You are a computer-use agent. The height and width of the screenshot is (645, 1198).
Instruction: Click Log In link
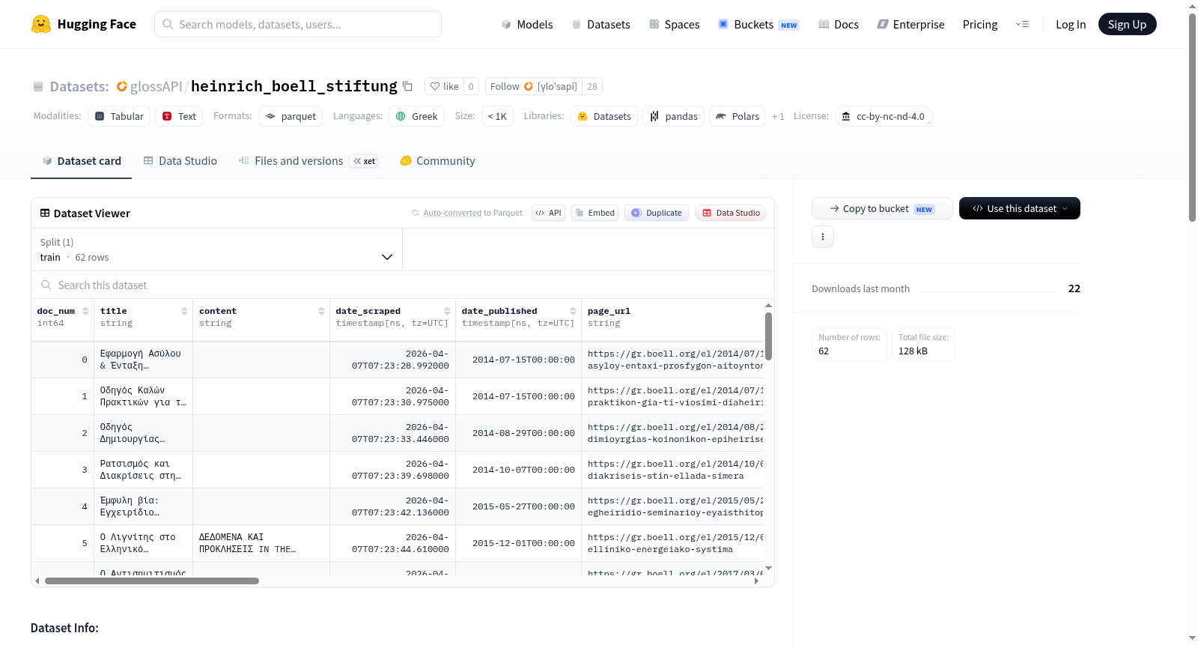[x=1071, y=24]
